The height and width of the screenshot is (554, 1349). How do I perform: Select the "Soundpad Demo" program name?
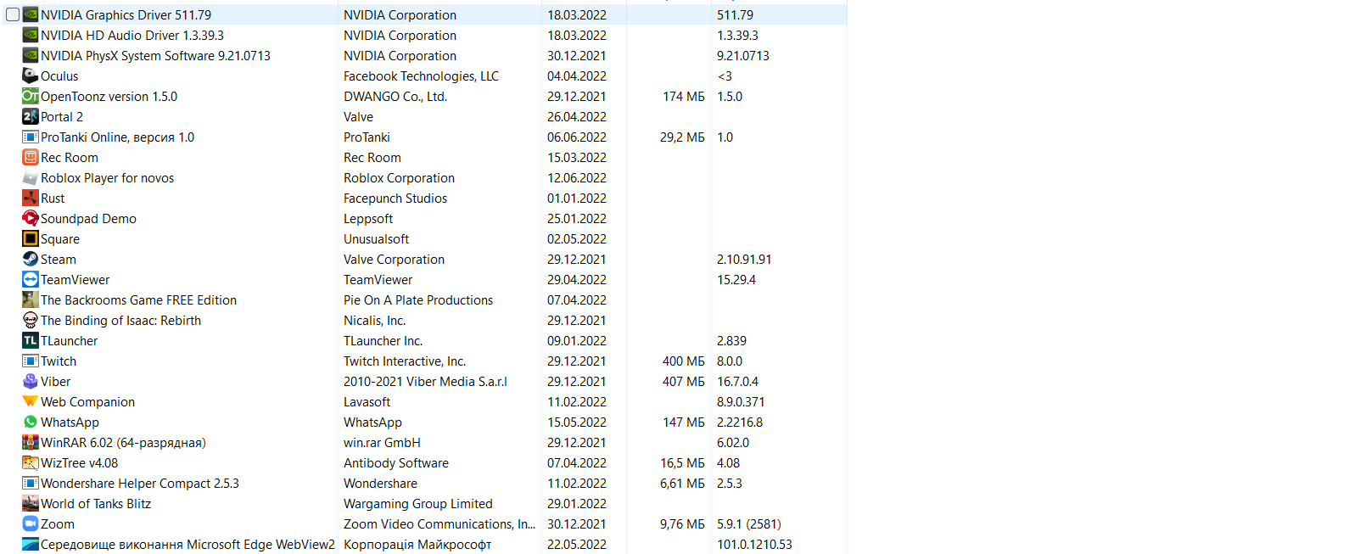(x=88, y=219)
